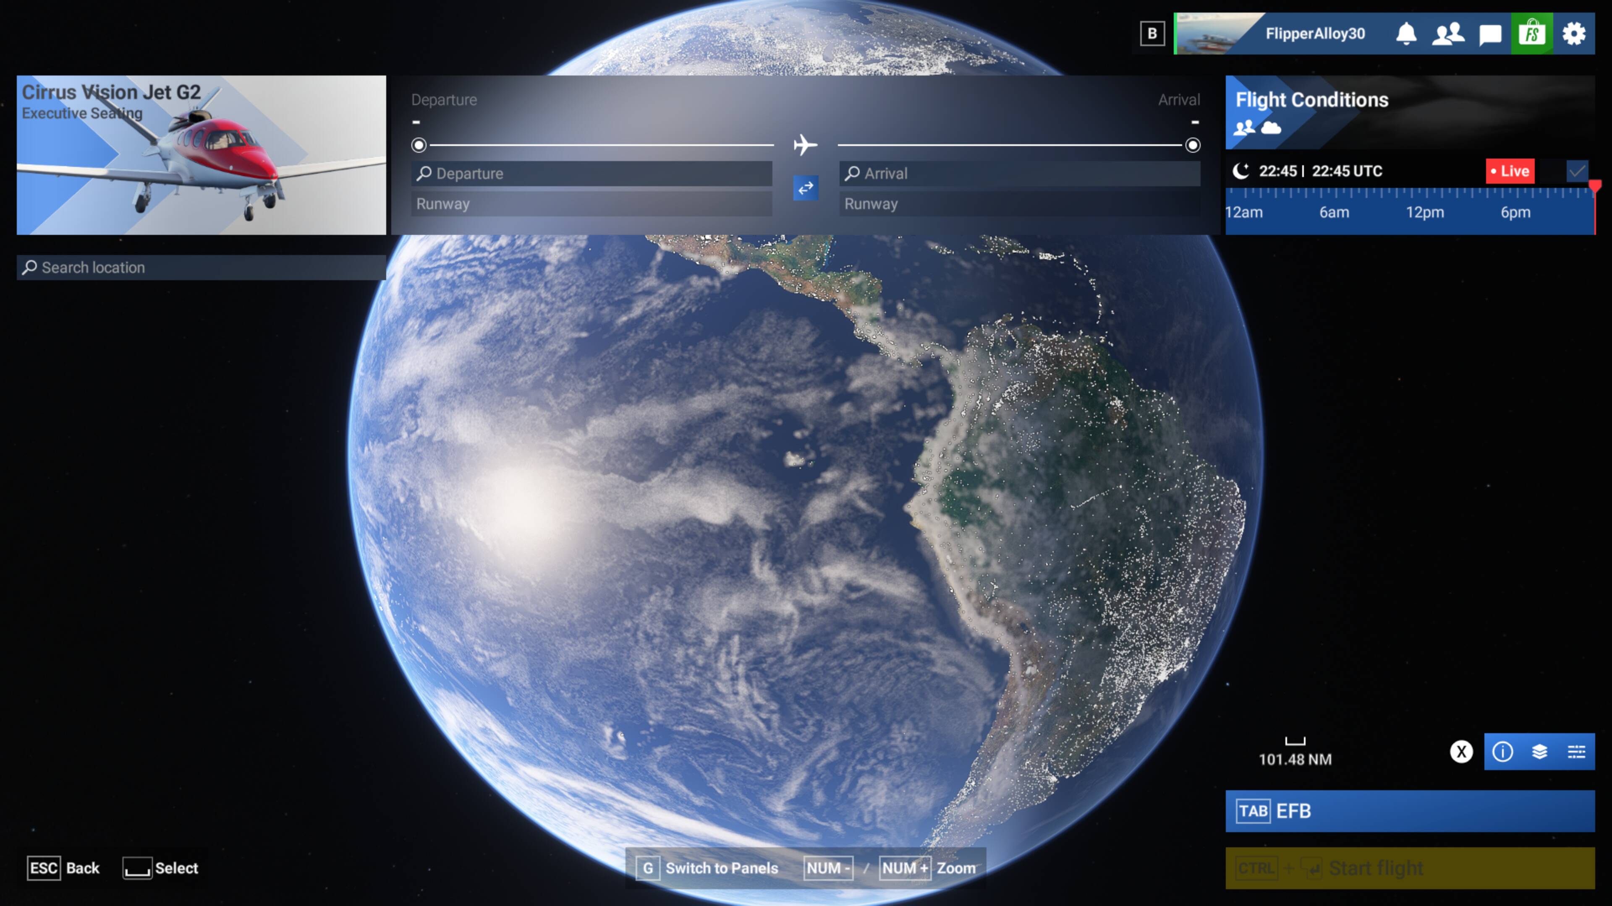This screenshot has width=1612, height=906.
Task: Select the departure waypoint circle
Action: point(419,145)
